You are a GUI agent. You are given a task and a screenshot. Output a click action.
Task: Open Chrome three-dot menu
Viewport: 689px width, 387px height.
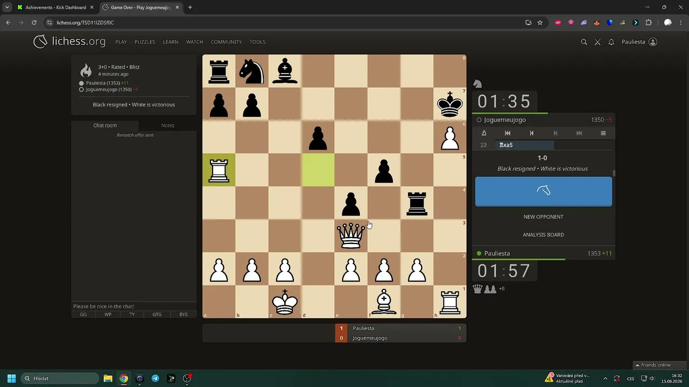[681, 23]
